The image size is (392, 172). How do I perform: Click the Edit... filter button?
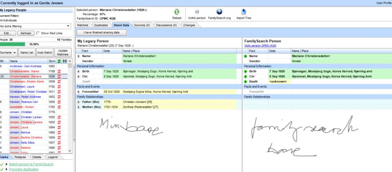(8, 33)
